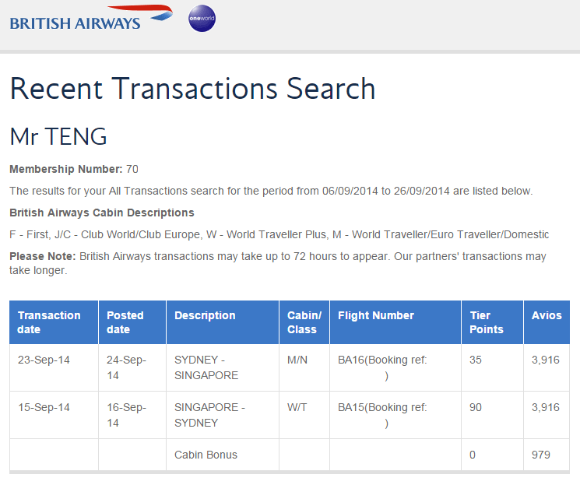Click the 979 Avios value

541,455
